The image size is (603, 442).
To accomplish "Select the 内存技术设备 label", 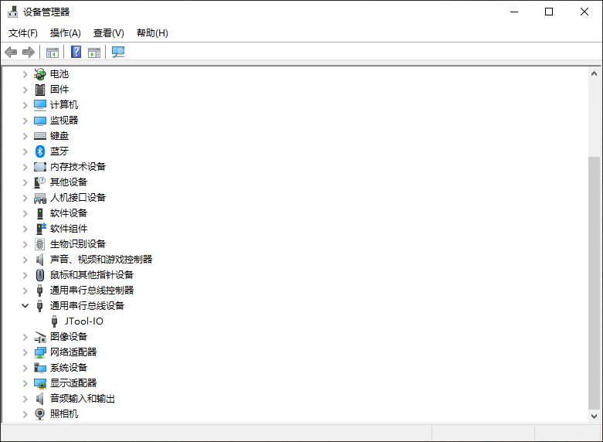I will tap(78, 167).
